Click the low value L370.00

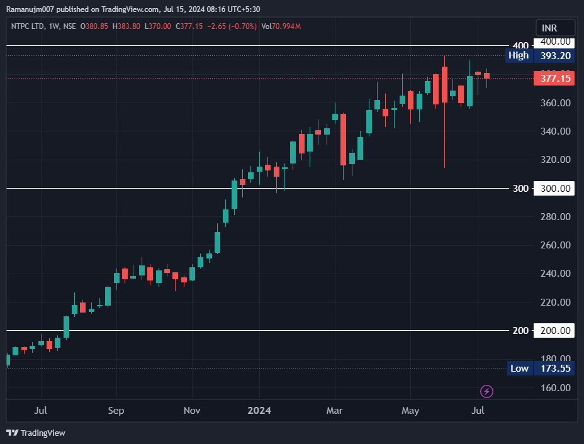pos(158,26)
